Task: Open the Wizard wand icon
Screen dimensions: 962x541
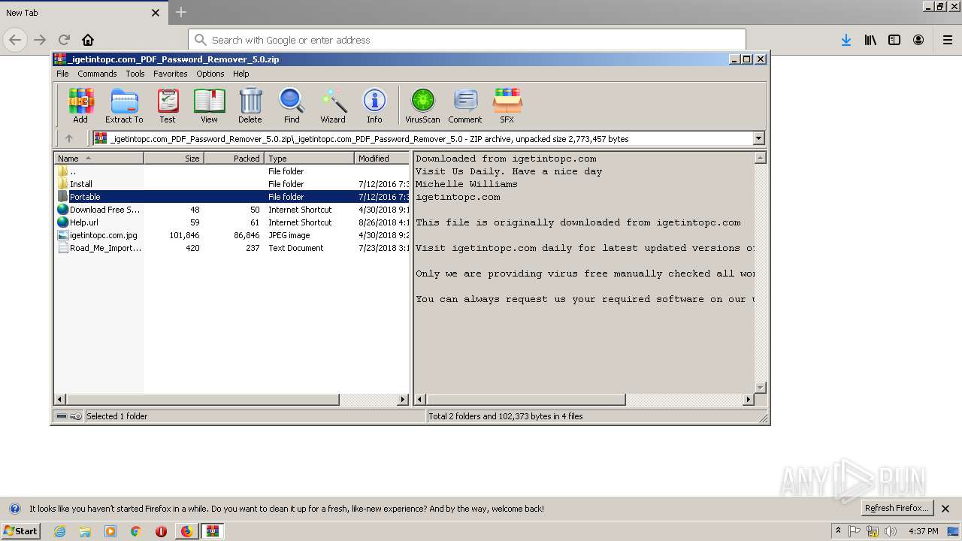Action: 333,106
